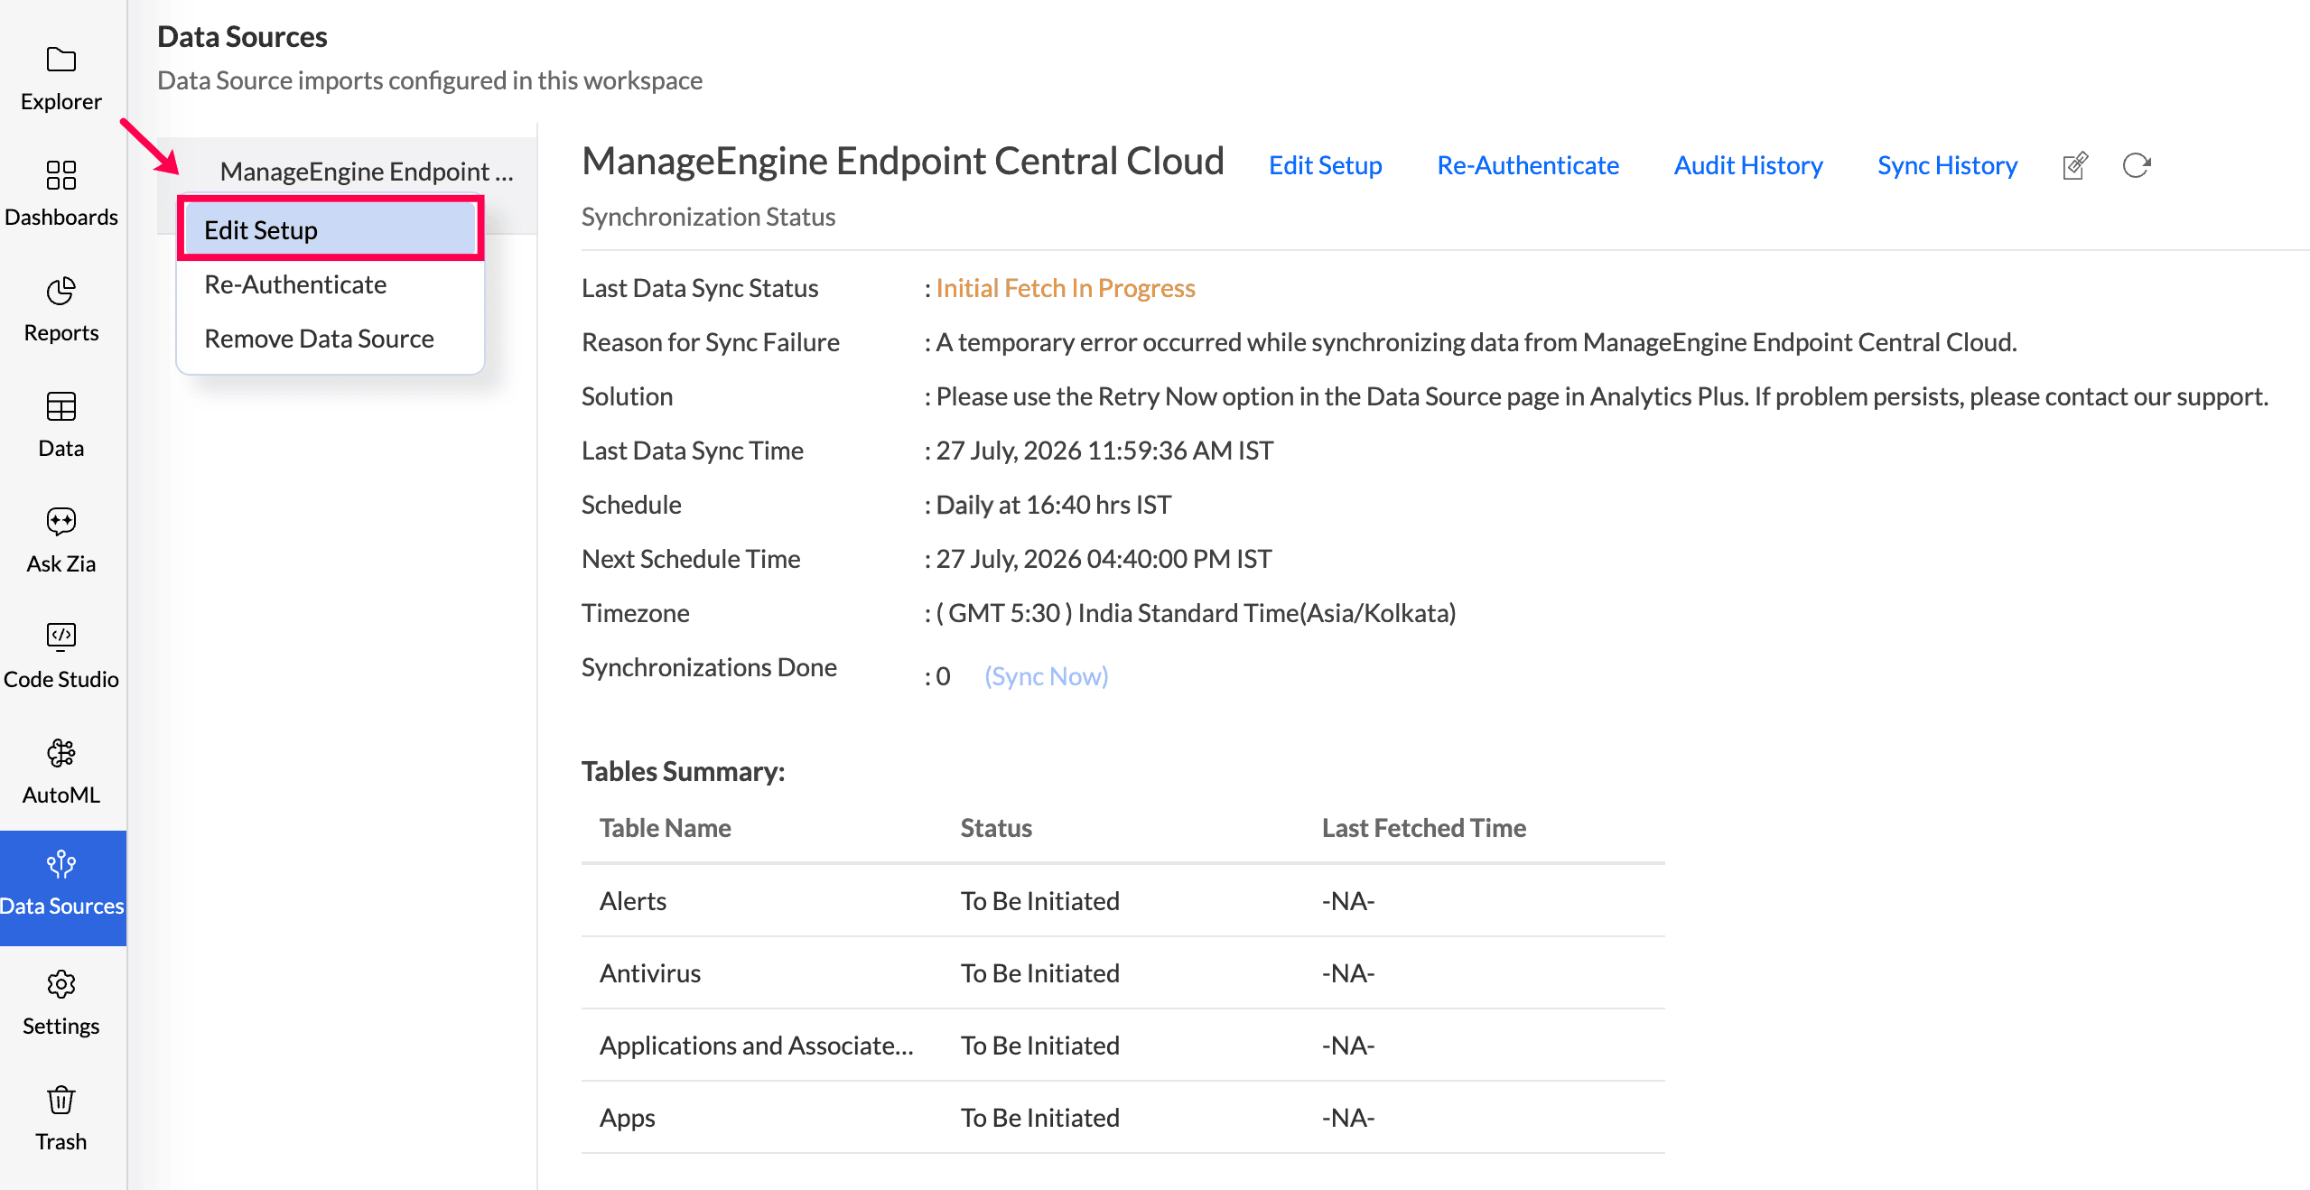Click the India Standard Time timezone value
Image resolution: width=2310 pixels, height=1190 pixels.
point(1197,613)
